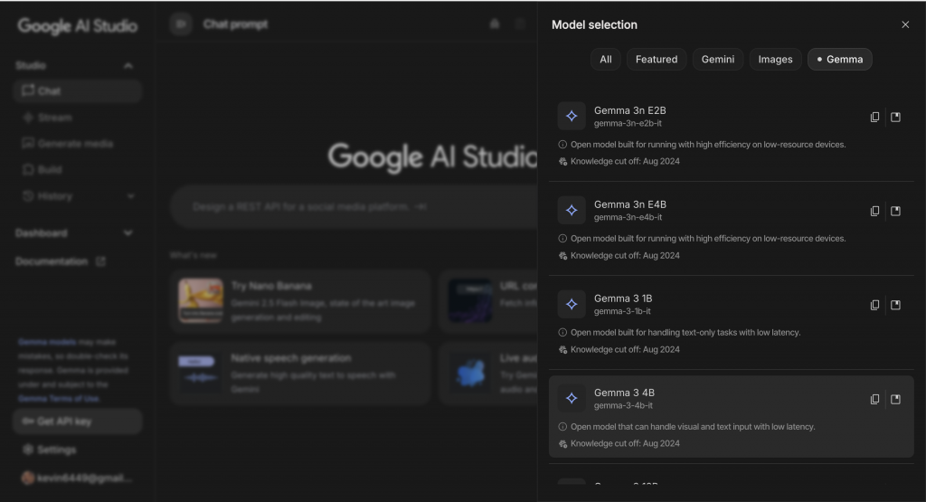Open Gemma 3 1B details in new tab
Screen dimensions: 926x502
(896, 305)
